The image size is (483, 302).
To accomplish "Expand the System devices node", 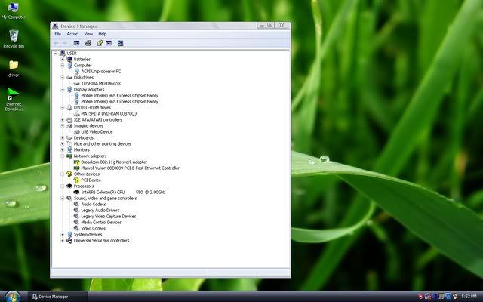I will [62, 235].
